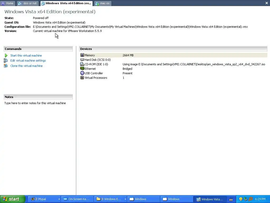This screenshot has width=270, height=203.
Task: Switch to On-Screen Keyboard taskbar button
Action: click(78, 199)
